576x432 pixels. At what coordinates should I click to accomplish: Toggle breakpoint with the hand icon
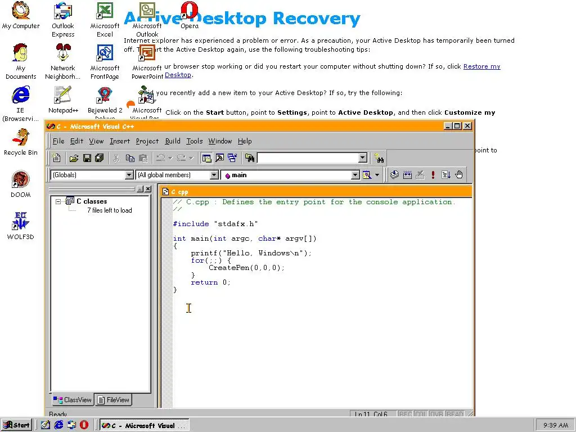[x=459, y=175]
